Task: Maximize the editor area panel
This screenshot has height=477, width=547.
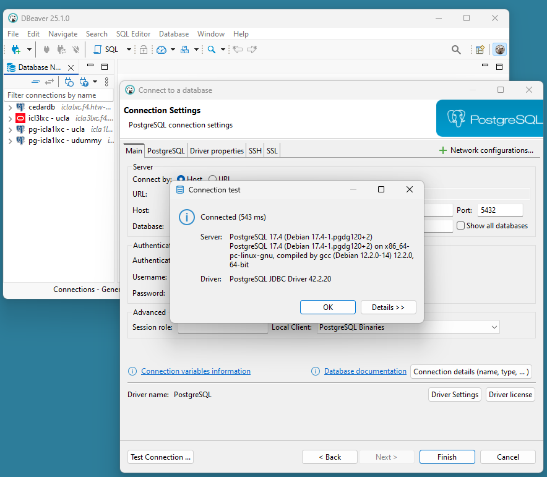Action: [x=499, y=67]
